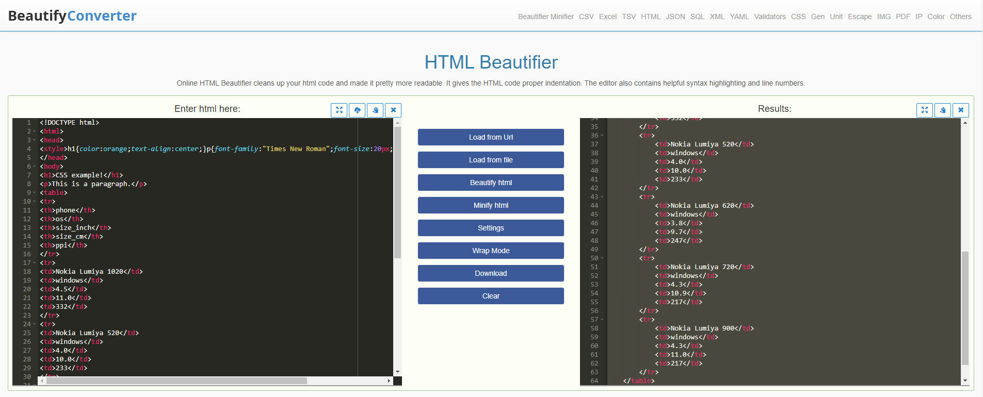Viewport: 983px width, 397px height.
Task: Click 'Nokia Lumiya 900' line in Results
Action: 704,328
